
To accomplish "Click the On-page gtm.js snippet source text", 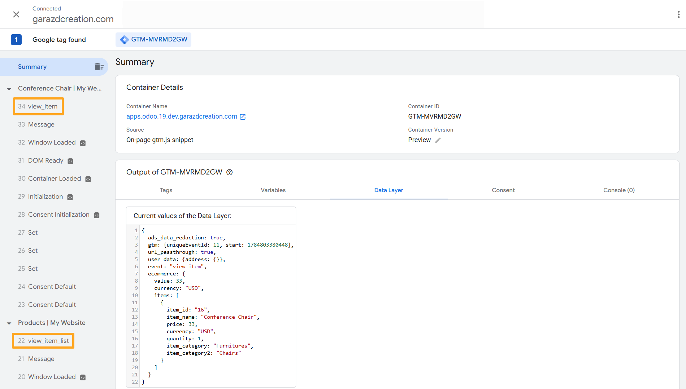I will pyautogui.click(x=160, y=140).
